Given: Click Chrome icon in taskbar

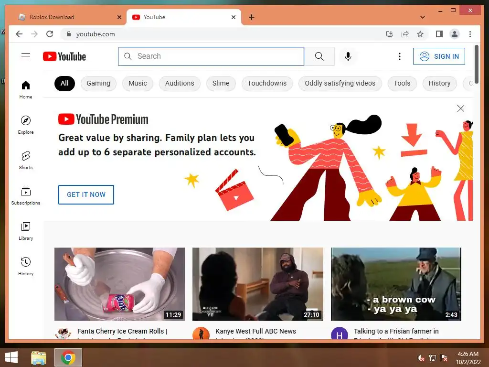Looking at the screenshot, I should [x=68, y=357].
